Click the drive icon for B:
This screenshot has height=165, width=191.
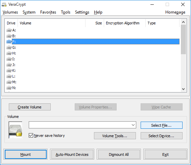(x=9, y=36)
